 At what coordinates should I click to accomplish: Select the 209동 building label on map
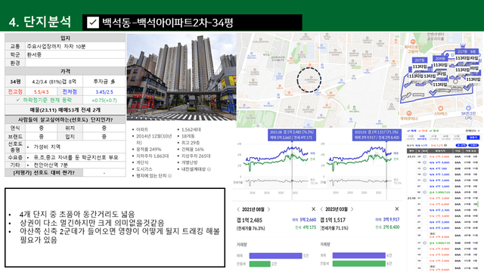pyautogui.click(x=440, y=59)
